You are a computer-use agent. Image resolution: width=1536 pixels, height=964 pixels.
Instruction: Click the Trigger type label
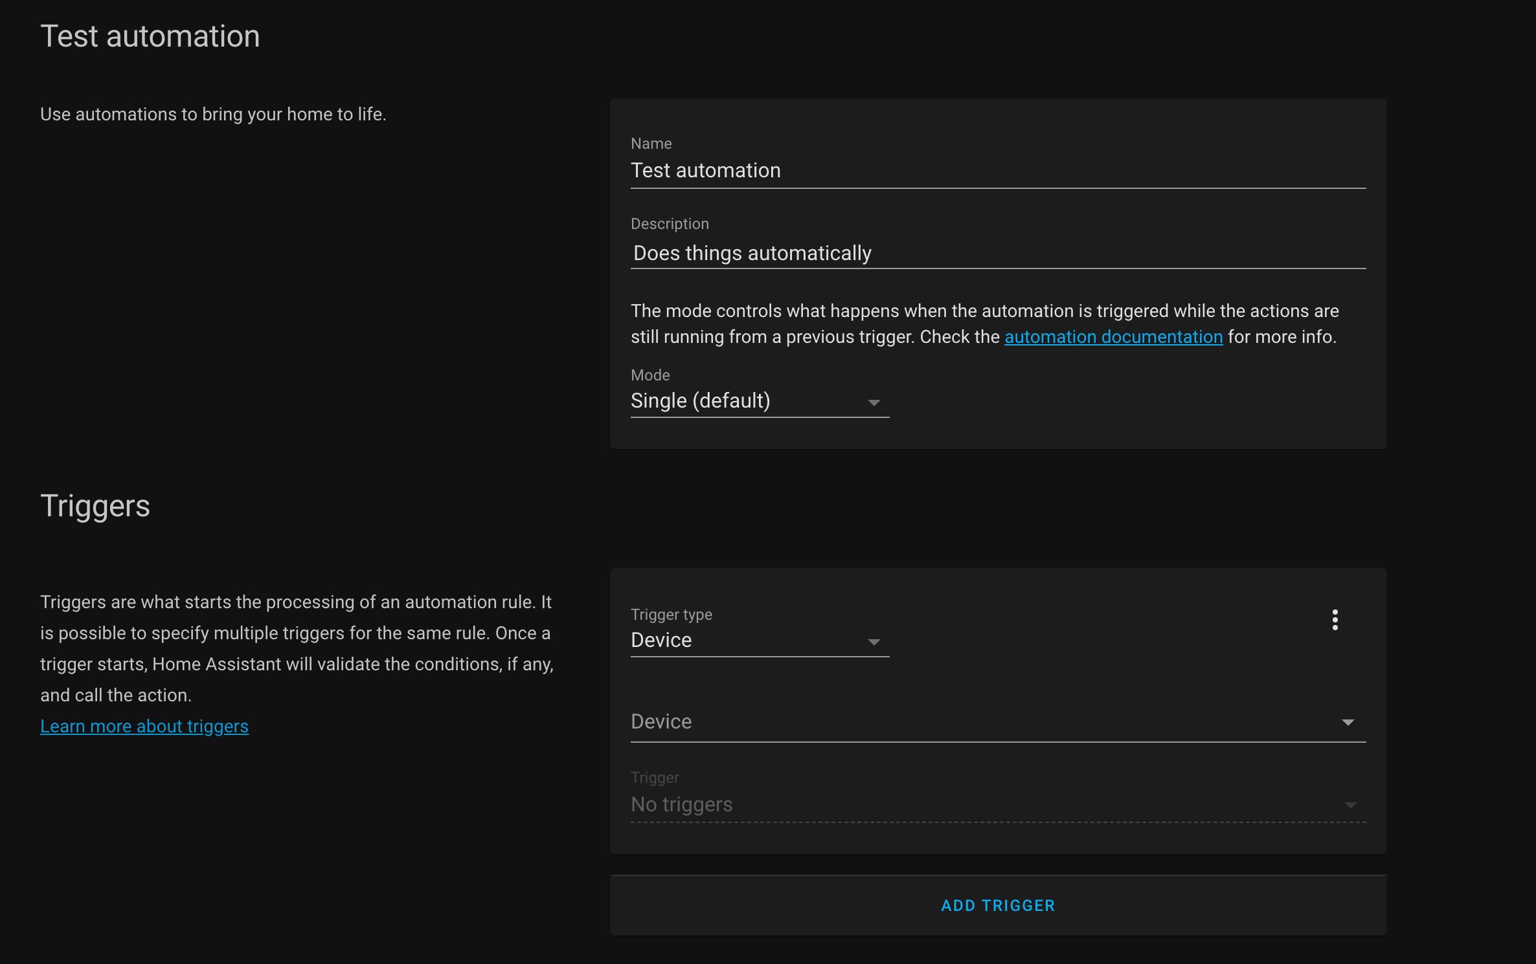coord(672,615)
